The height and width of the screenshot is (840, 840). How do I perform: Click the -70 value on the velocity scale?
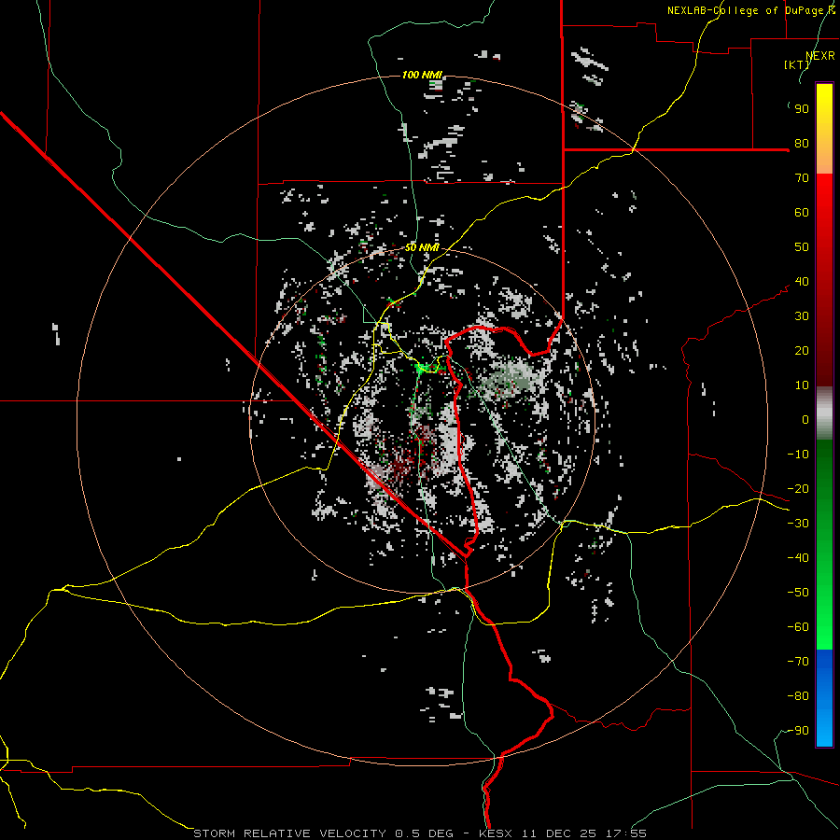point(798,662)
